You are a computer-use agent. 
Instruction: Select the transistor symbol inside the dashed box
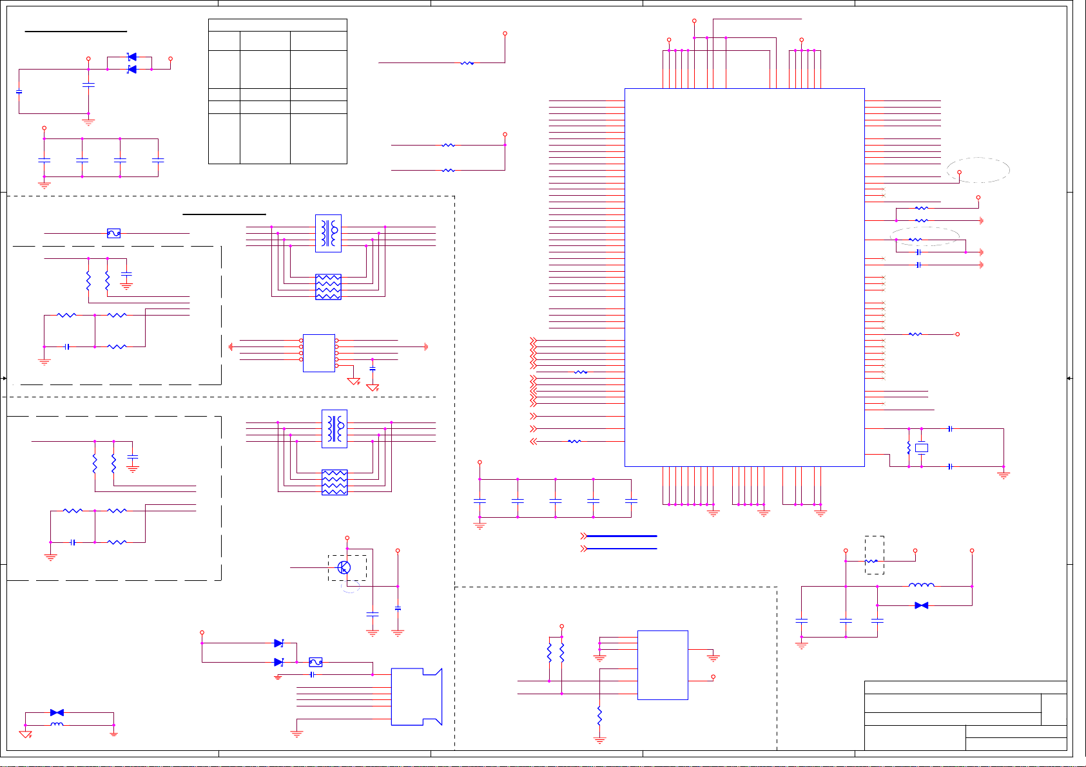344,567
